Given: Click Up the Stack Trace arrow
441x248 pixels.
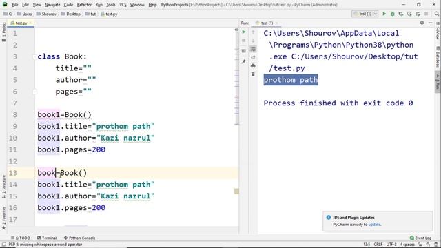Looking at the screenshot, I should [253, 32].
